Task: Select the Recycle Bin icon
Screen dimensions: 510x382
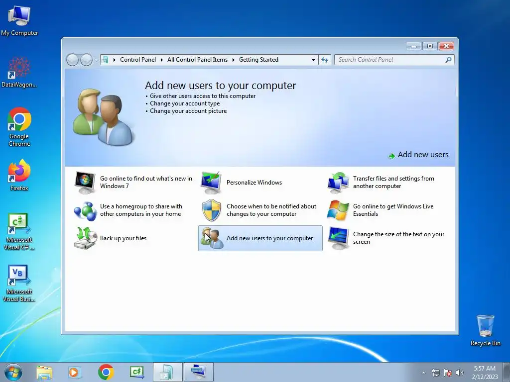Action: pos(485,330)
